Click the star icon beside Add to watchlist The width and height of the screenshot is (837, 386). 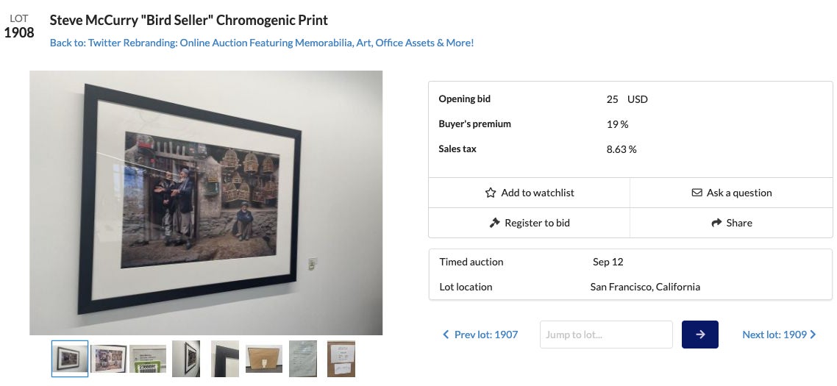point(491,193)
